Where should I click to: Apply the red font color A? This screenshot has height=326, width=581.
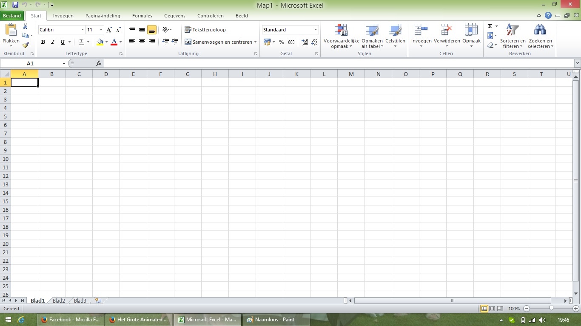tap(114, 42)
